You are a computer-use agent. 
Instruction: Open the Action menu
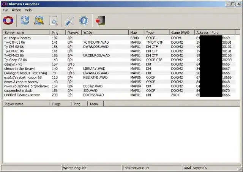tap(16, 10)
